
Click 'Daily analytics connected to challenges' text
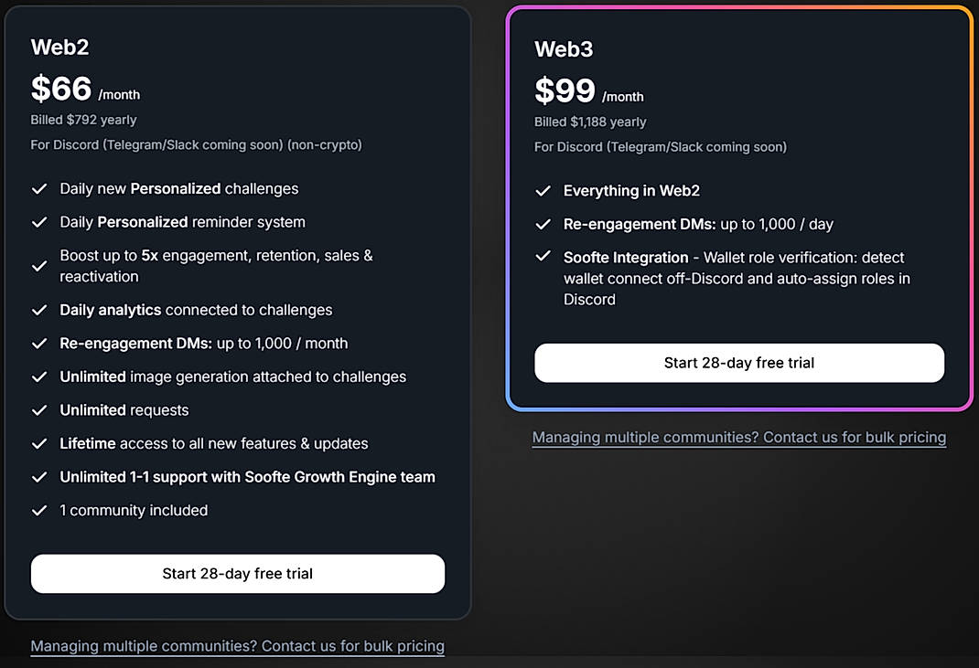[196, 310]
